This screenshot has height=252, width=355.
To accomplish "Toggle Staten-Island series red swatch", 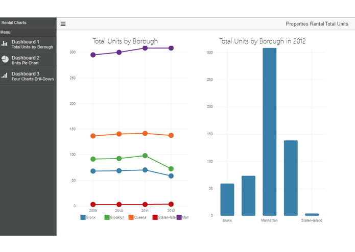I will [x=155, y=217].
